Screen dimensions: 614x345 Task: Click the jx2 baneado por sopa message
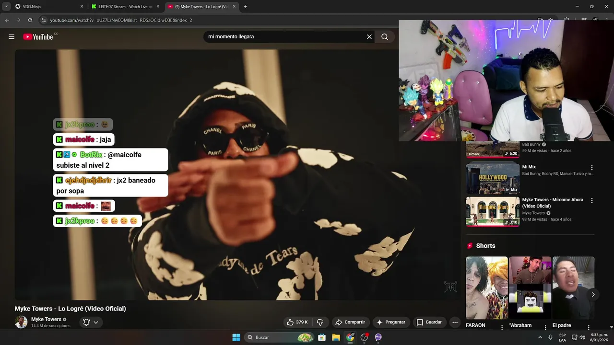[111, 185]
